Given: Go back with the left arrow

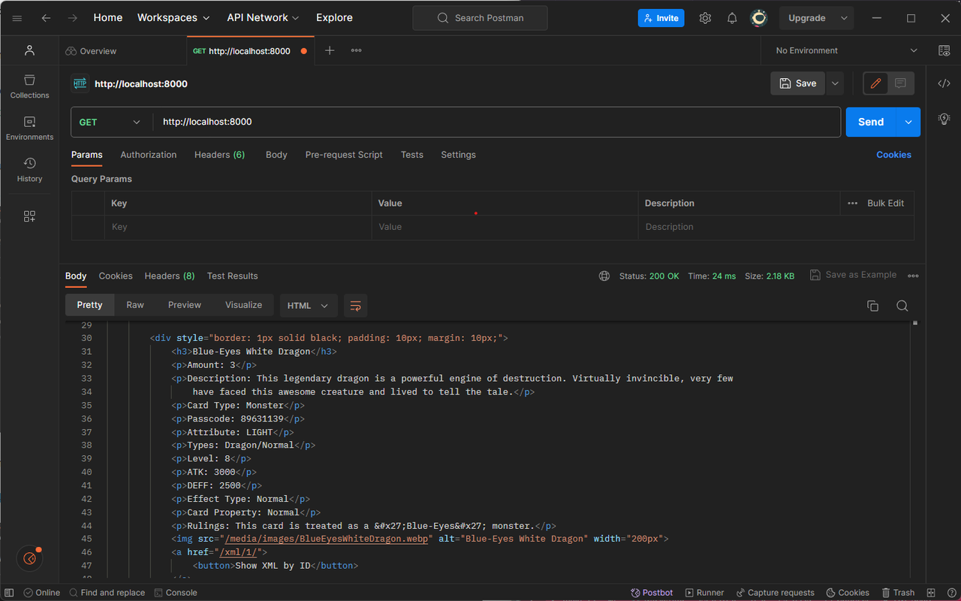Looking at the screenshot, I should (46, 18).
